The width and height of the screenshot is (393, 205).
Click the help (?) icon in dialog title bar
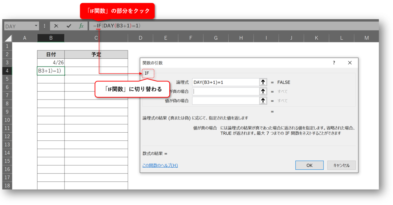pyautogui.click(x=334, y=63)
